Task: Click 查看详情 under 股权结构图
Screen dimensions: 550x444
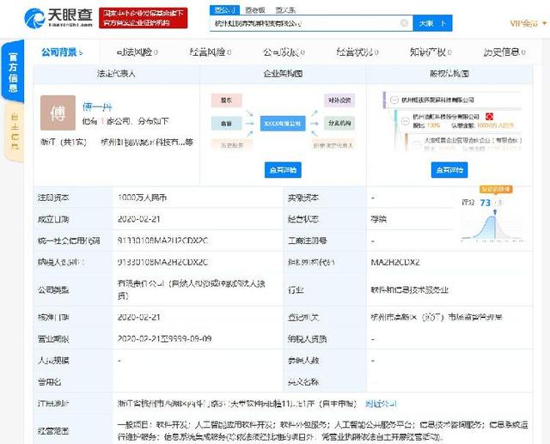Action: coord(449,170)
